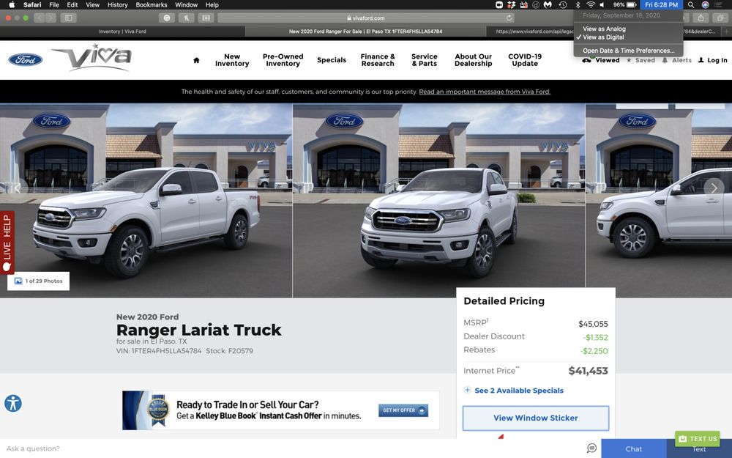Viewport: 732px width, 458px height.
Task: Show next photo with right carousel arrow
Action: point(714,188)
